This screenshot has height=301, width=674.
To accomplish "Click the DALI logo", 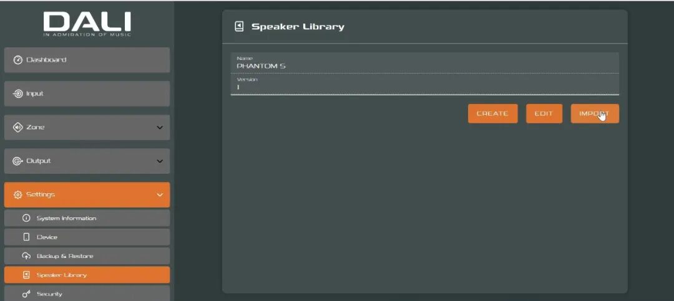I will click(87, 24).
